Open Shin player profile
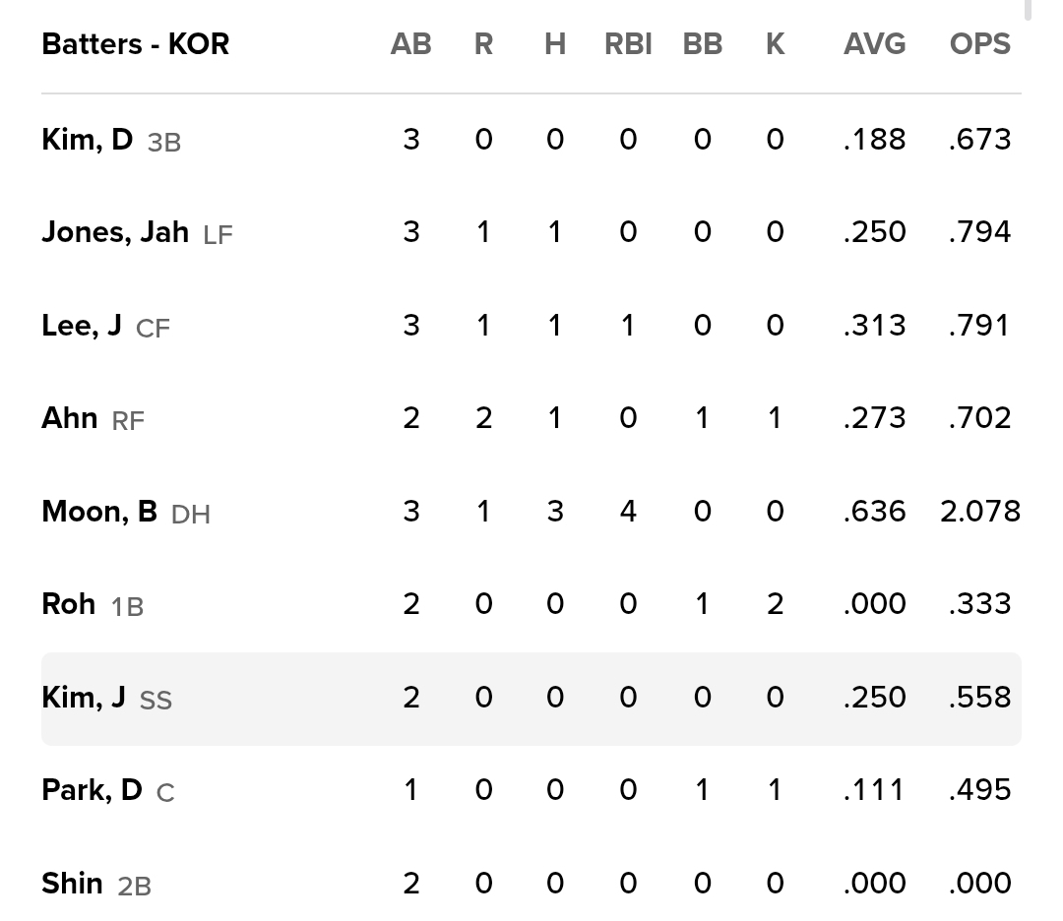 click(72, 884)
